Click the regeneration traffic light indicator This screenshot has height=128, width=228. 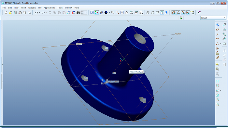pos(181,18)
